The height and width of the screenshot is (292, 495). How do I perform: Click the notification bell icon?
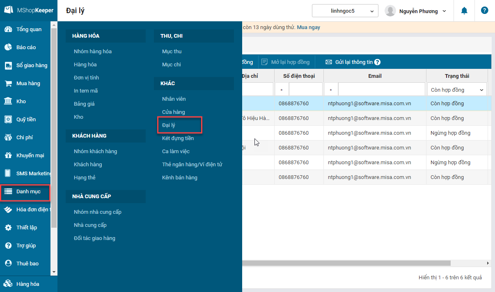(x=464, y=11)
